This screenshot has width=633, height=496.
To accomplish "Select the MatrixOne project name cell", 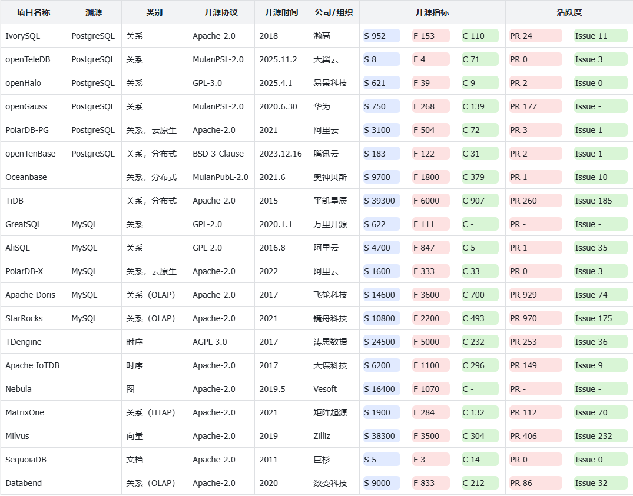I will (x=34, y=412).
